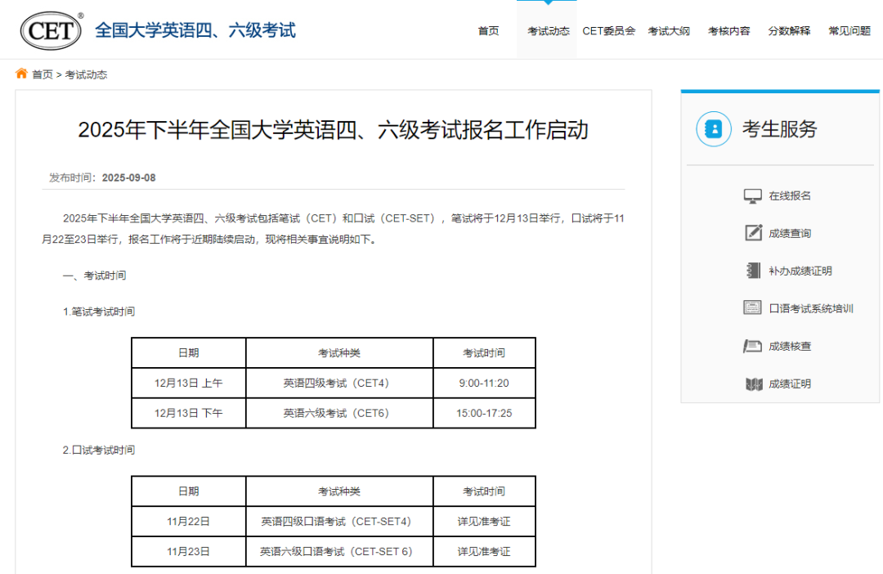The image size is (883, 574).
Task: Click the icon beside 成绩核查
Action: pos(752,346)
